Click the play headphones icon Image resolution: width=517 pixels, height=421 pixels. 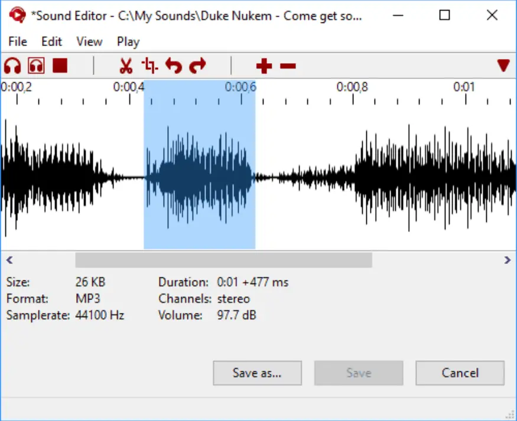(12, 66)
